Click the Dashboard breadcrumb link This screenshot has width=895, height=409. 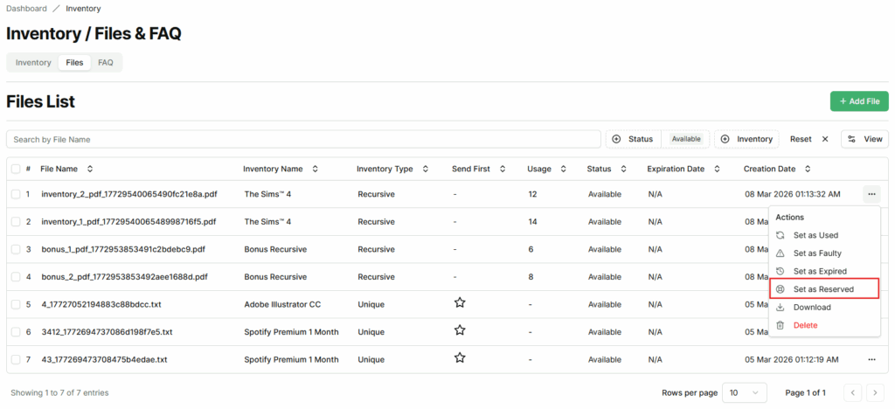(26, 9)
